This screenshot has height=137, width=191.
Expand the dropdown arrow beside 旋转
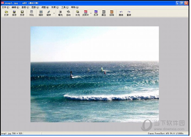point(54,13)
